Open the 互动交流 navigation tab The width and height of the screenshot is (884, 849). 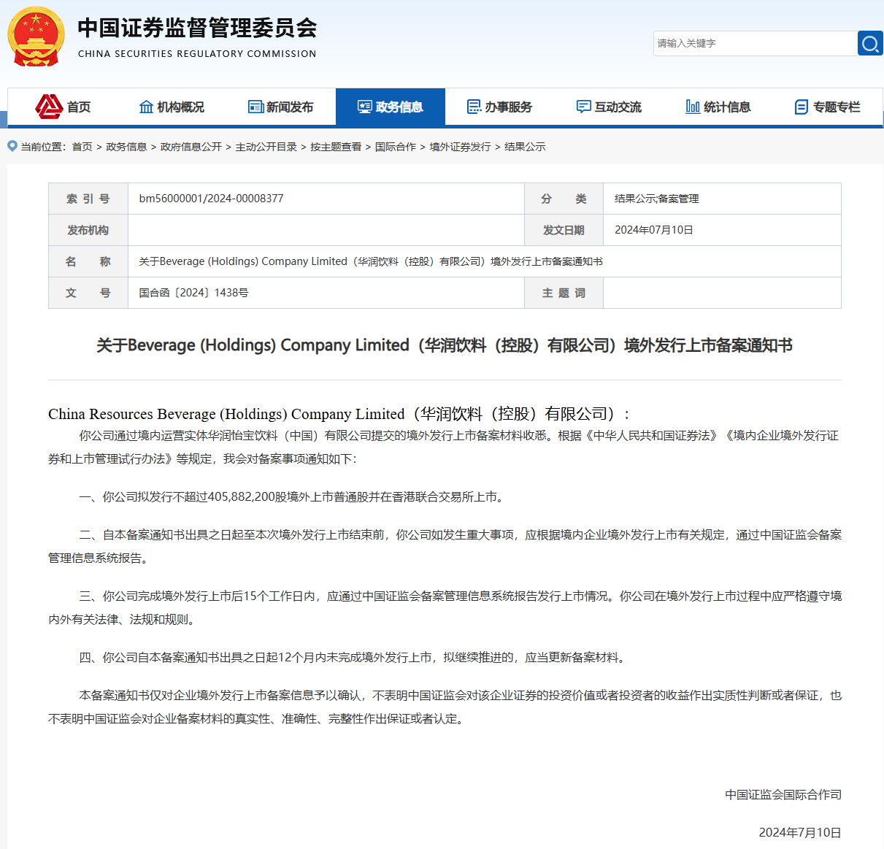610,107
